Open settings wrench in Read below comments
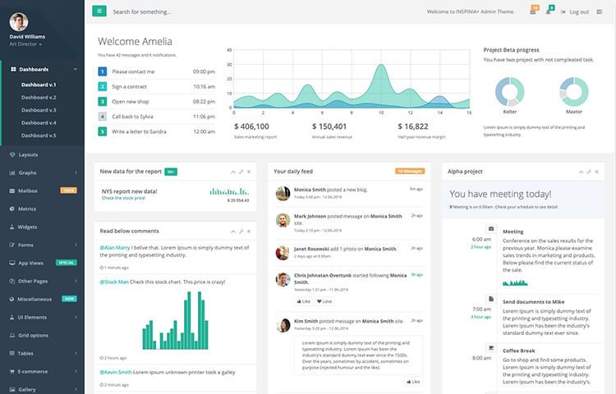This screenshot has height=394, width=616. click(241, 231)
